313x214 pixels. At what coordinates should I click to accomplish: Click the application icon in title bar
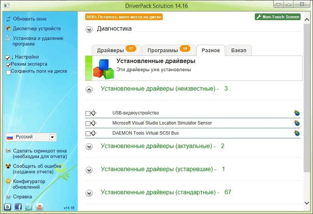7,6
